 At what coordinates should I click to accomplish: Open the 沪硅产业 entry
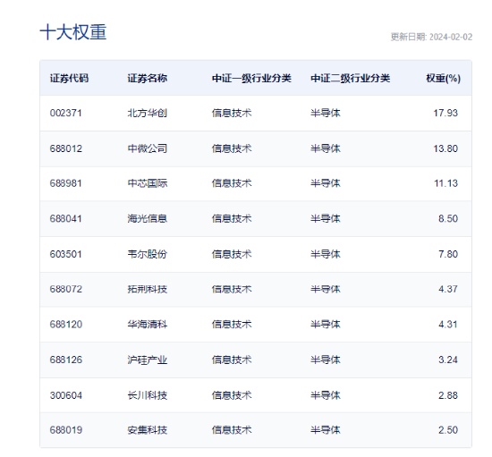coord(148,360)
